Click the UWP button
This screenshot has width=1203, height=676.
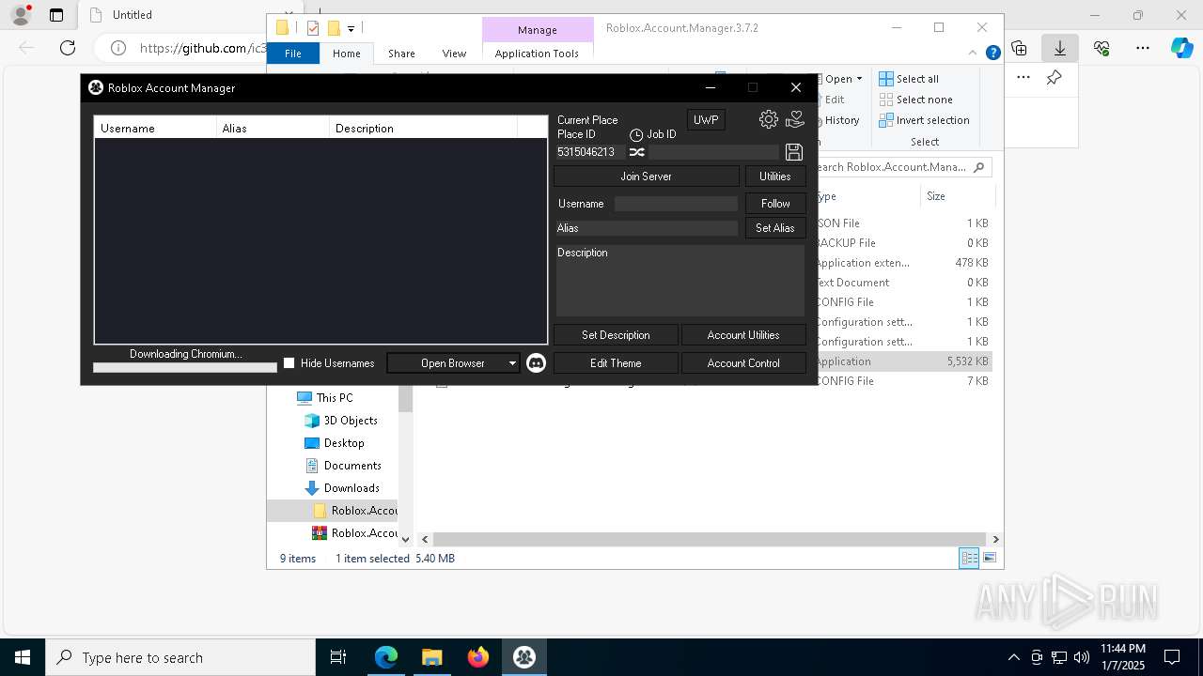click(706, 120)
